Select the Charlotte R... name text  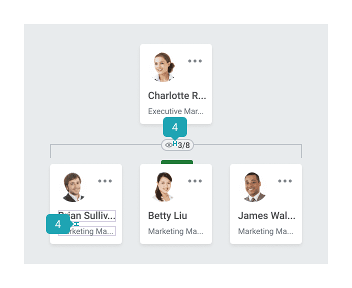pos(177,95)
